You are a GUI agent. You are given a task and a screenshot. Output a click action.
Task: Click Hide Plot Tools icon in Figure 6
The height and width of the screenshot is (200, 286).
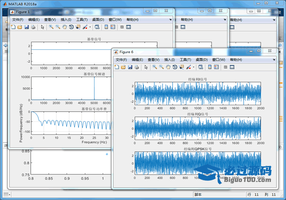226,67
